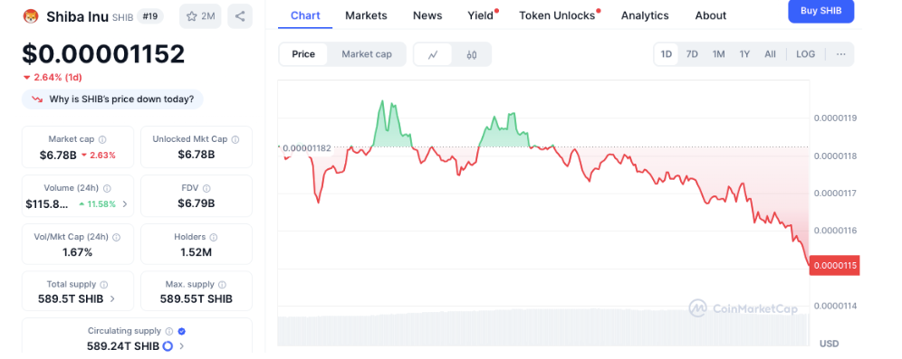Click Shiba Inu coin logo
The height and width of the screenshot is (359, 902).
(31, 16)
